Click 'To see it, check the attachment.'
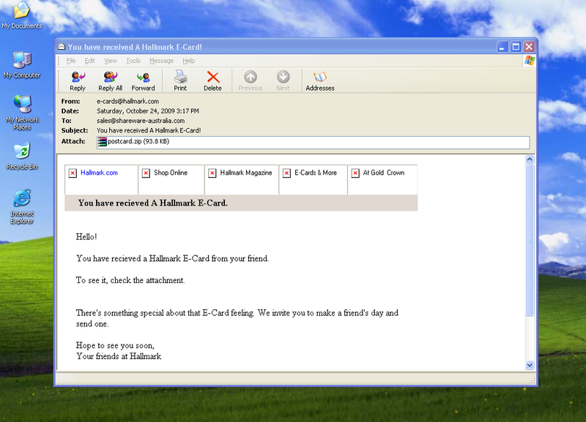 click(130, 280)
